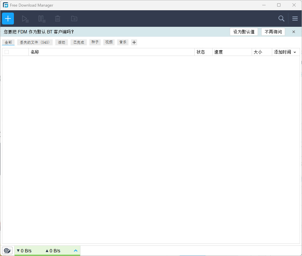Click the move to folder icon

point(74,19)
